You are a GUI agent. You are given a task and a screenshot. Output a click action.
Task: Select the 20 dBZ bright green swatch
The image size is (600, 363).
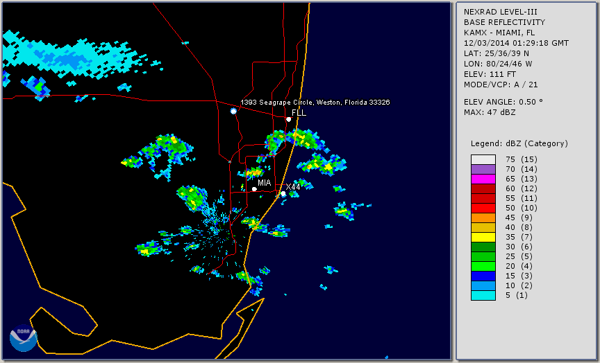483,266
